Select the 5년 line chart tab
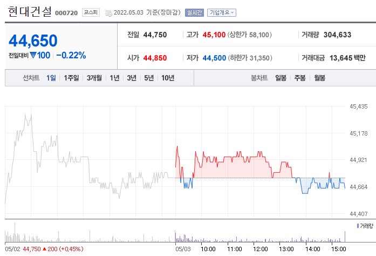The height and width of the screenshot is (256, 376). point(149,78)
